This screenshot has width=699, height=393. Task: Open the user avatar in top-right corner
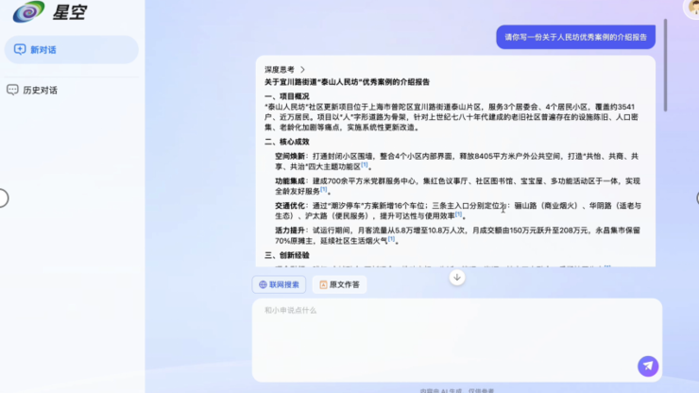[x=692, y=9]
